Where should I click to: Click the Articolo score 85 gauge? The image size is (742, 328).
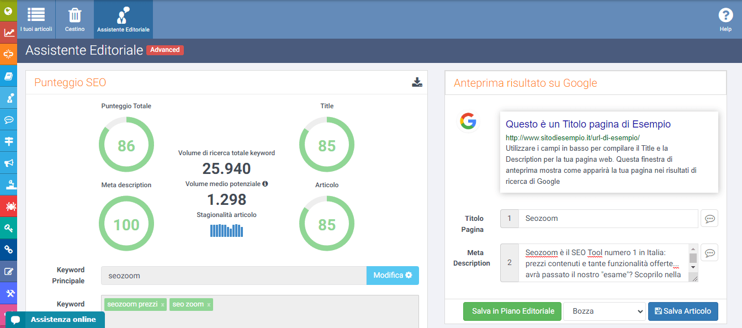point(327,224)
